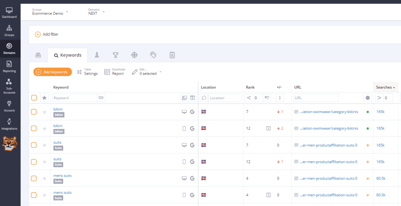Focus the Keyword filter input field
The image size is (401, 206).
(x=74, y=98)
